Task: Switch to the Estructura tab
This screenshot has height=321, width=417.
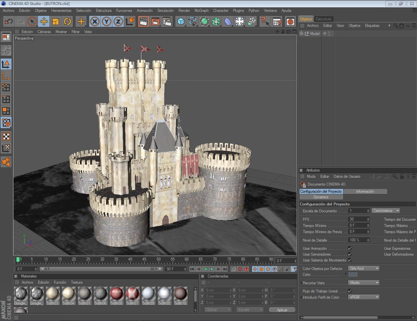Action: pos(323,19)
